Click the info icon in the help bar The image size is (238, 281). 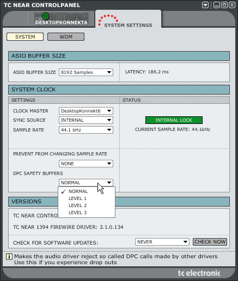click(x=9, y=257)
